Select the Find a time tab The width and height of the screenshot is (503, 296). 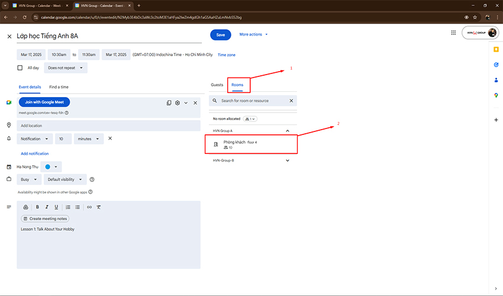(59, 87)
